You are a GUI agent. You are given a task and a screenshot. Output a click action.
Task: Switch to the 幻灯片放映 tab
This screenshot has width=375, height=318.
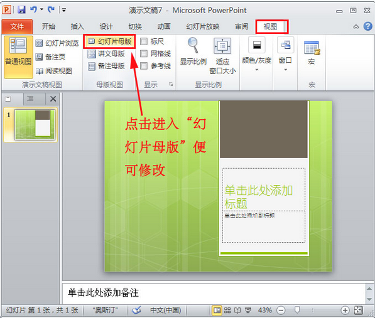click(x=203, y=26)
